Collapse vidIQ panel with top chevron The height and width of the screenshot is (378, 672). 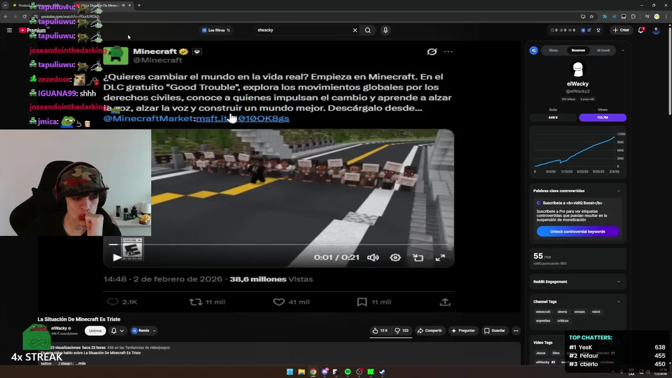click(x=623, y=50)
